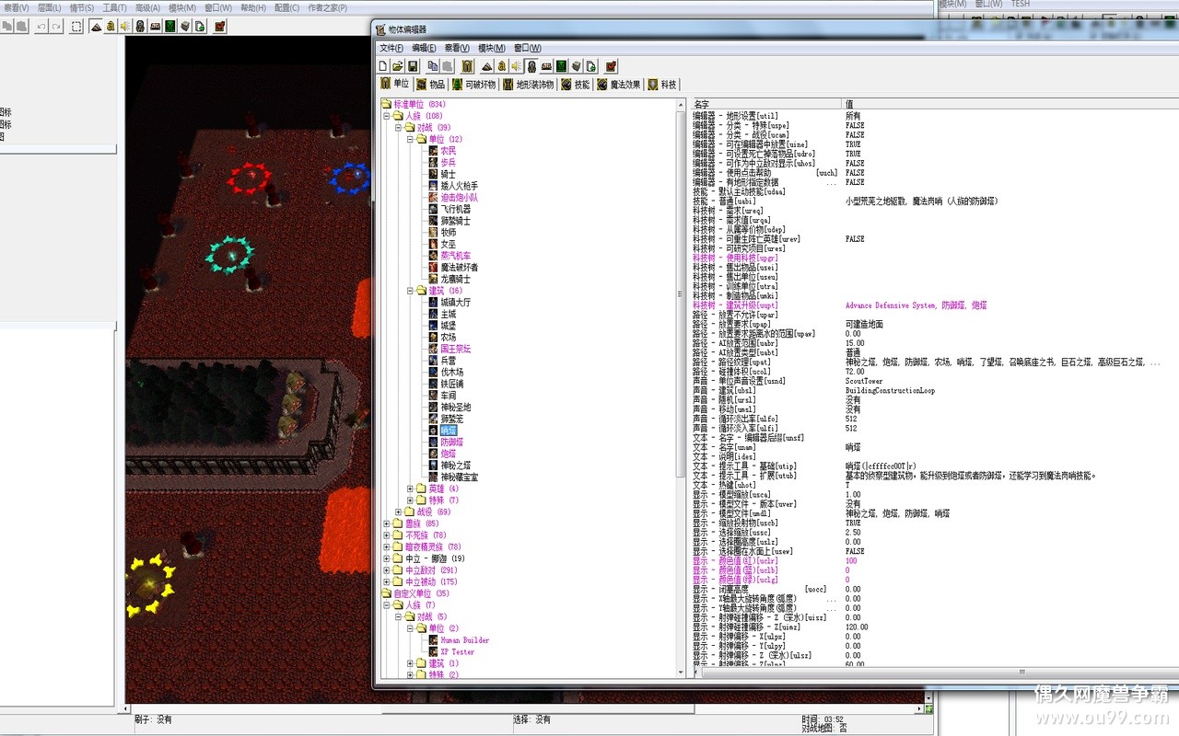Expand the 中立敌对 (291) tree folder
1179x736 pixels.
[387, 570]
